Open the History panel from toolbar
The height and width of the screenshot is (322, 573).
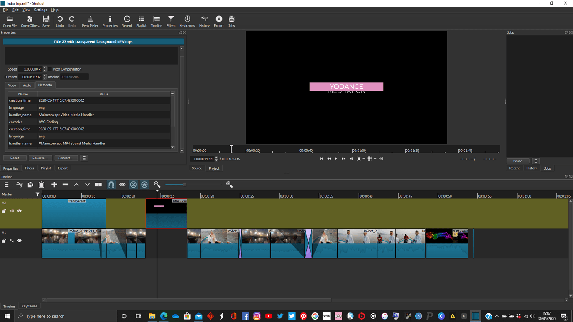(x=204, y=21)
